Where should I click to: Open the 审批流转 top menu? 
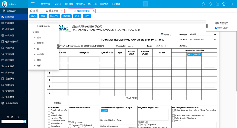pyautogui.click(x=69, y=4)
